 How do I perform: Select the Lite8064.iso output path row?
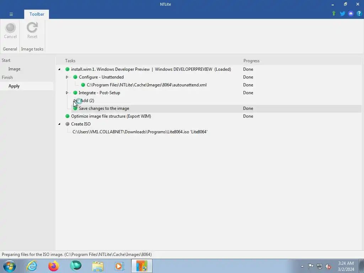coord(140,132)
